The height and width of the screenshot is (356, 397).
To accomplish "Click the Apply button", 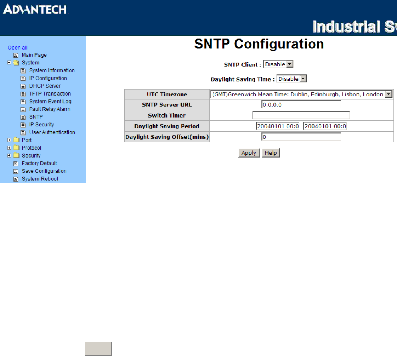I will (249, 153).
